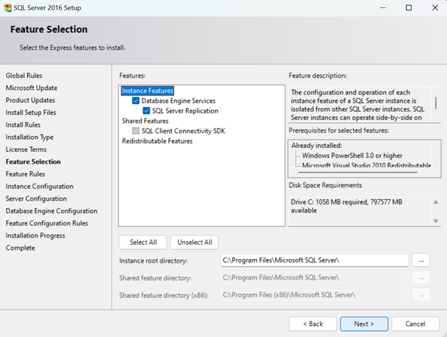Screen dimensions: 447x337
Task: Click the Feature Configuration Rules step
Action: [x=47, y=223]
